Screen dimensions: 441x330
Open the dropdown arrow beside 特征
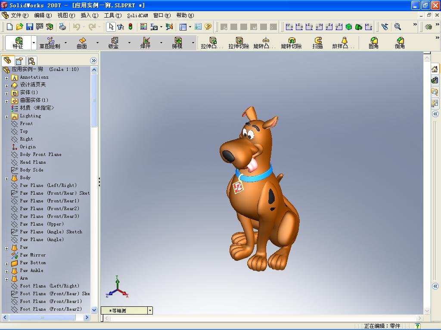34,43
